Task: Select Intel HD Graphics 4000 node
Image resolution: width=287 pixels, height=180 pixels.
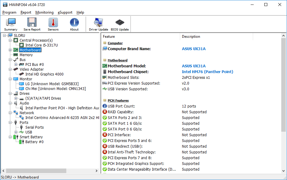Action: (x=44, y=74)
